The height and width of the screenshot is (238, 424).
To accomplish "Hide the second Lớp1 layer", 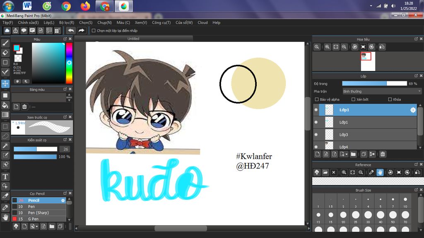I will (316, 122).
